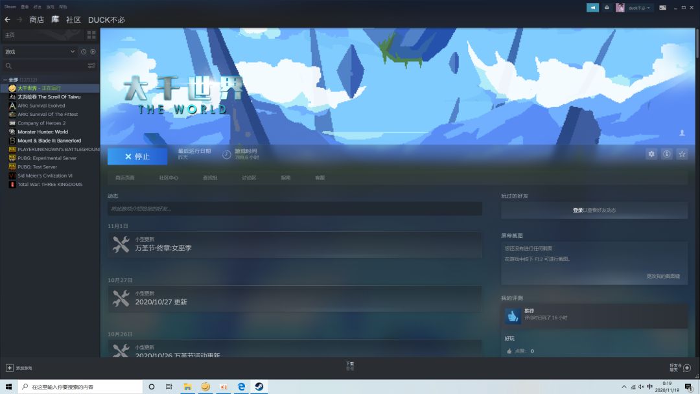Open the 游戏 menu in menu bar

(x=51, y=6)
